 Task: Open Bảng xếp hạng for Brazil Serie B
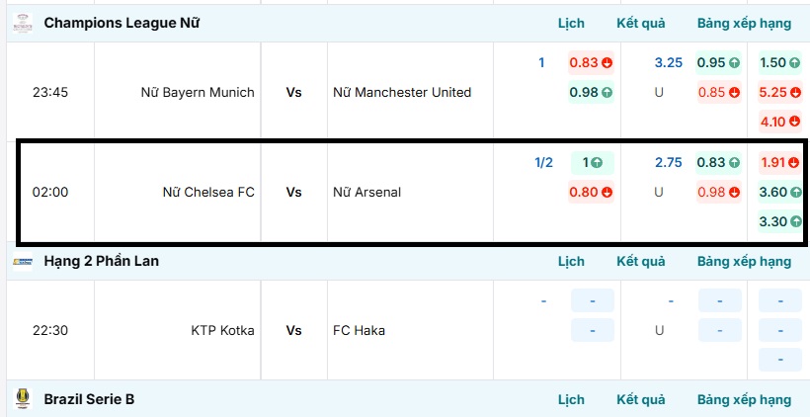(x=744, y=399)
